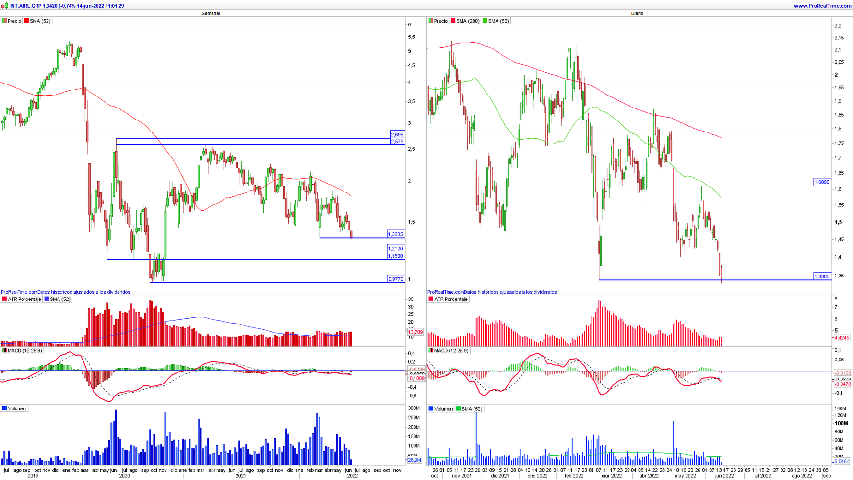Viewport: 853px width, 480px height.
Task: Click the 1,1500 support level label
Action: 395,256
